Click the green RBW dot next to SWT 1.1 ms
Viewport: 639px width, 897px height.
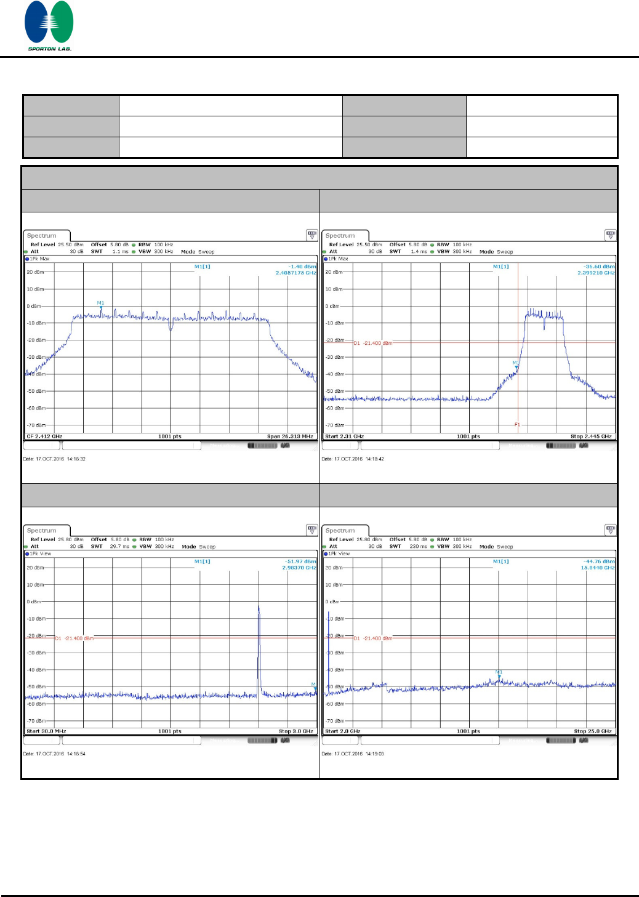[134, 245]
